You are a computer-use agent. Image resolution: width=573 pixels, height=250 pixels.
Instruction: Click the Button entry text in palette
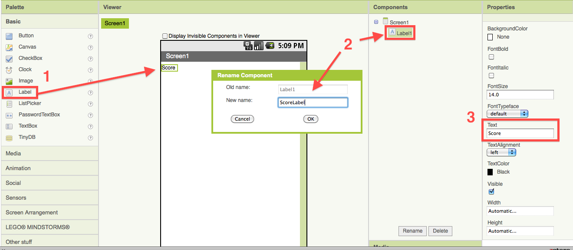[x=26, y=36]
